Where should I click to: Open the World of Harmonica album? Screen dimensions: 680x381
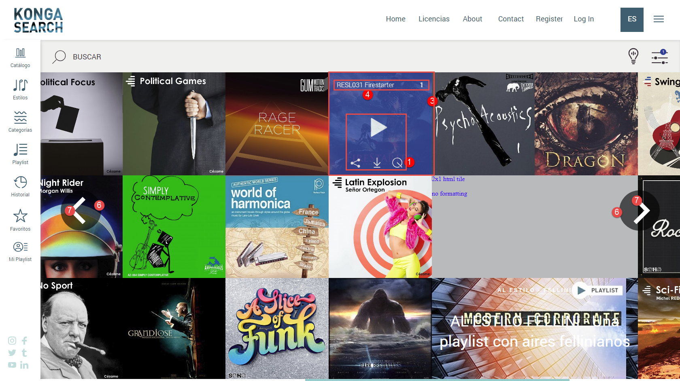click(277, 227)
